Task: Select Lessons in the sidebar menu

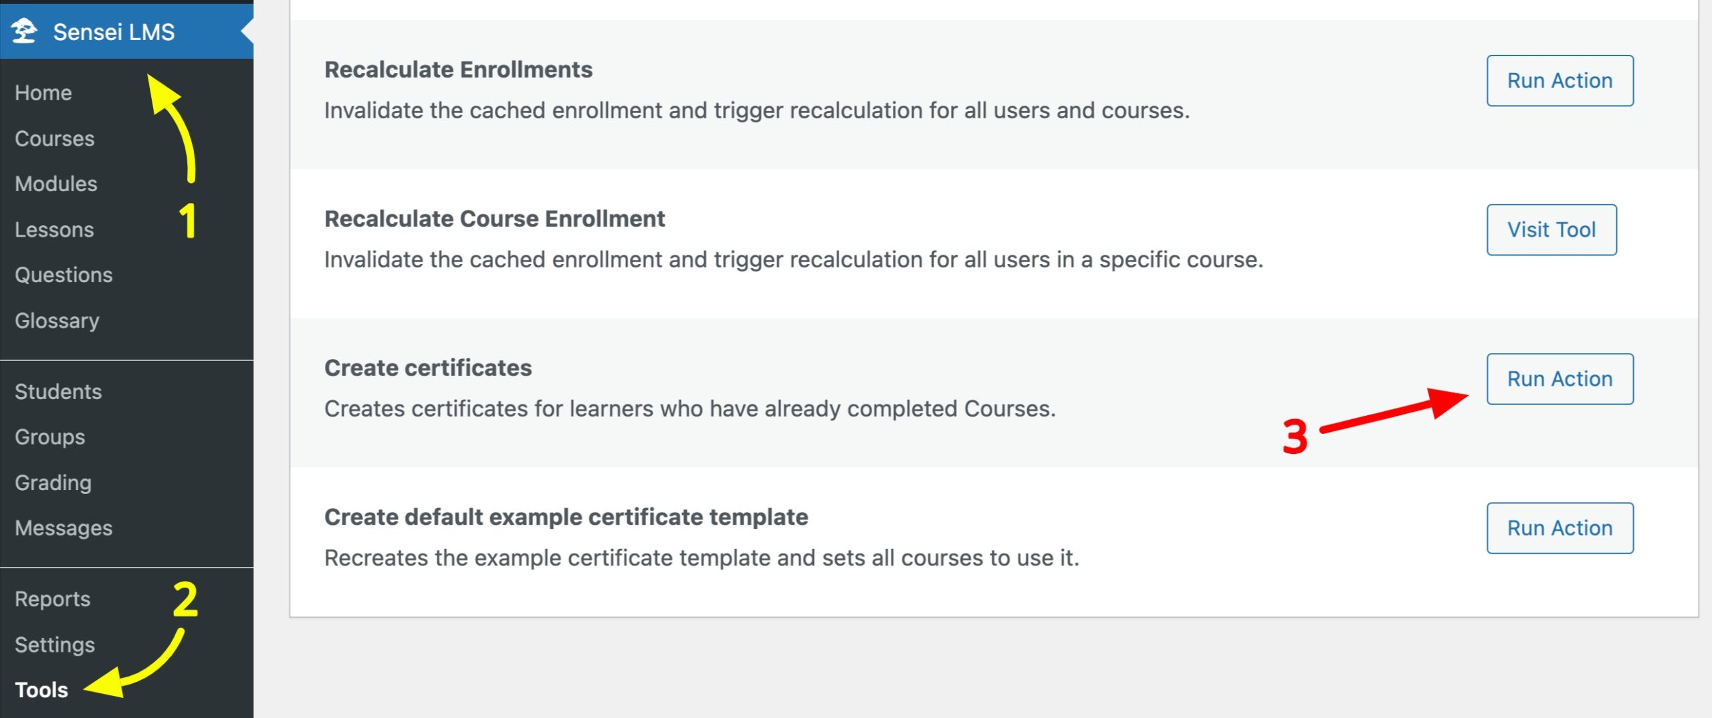Action: (x=54, y=229)
